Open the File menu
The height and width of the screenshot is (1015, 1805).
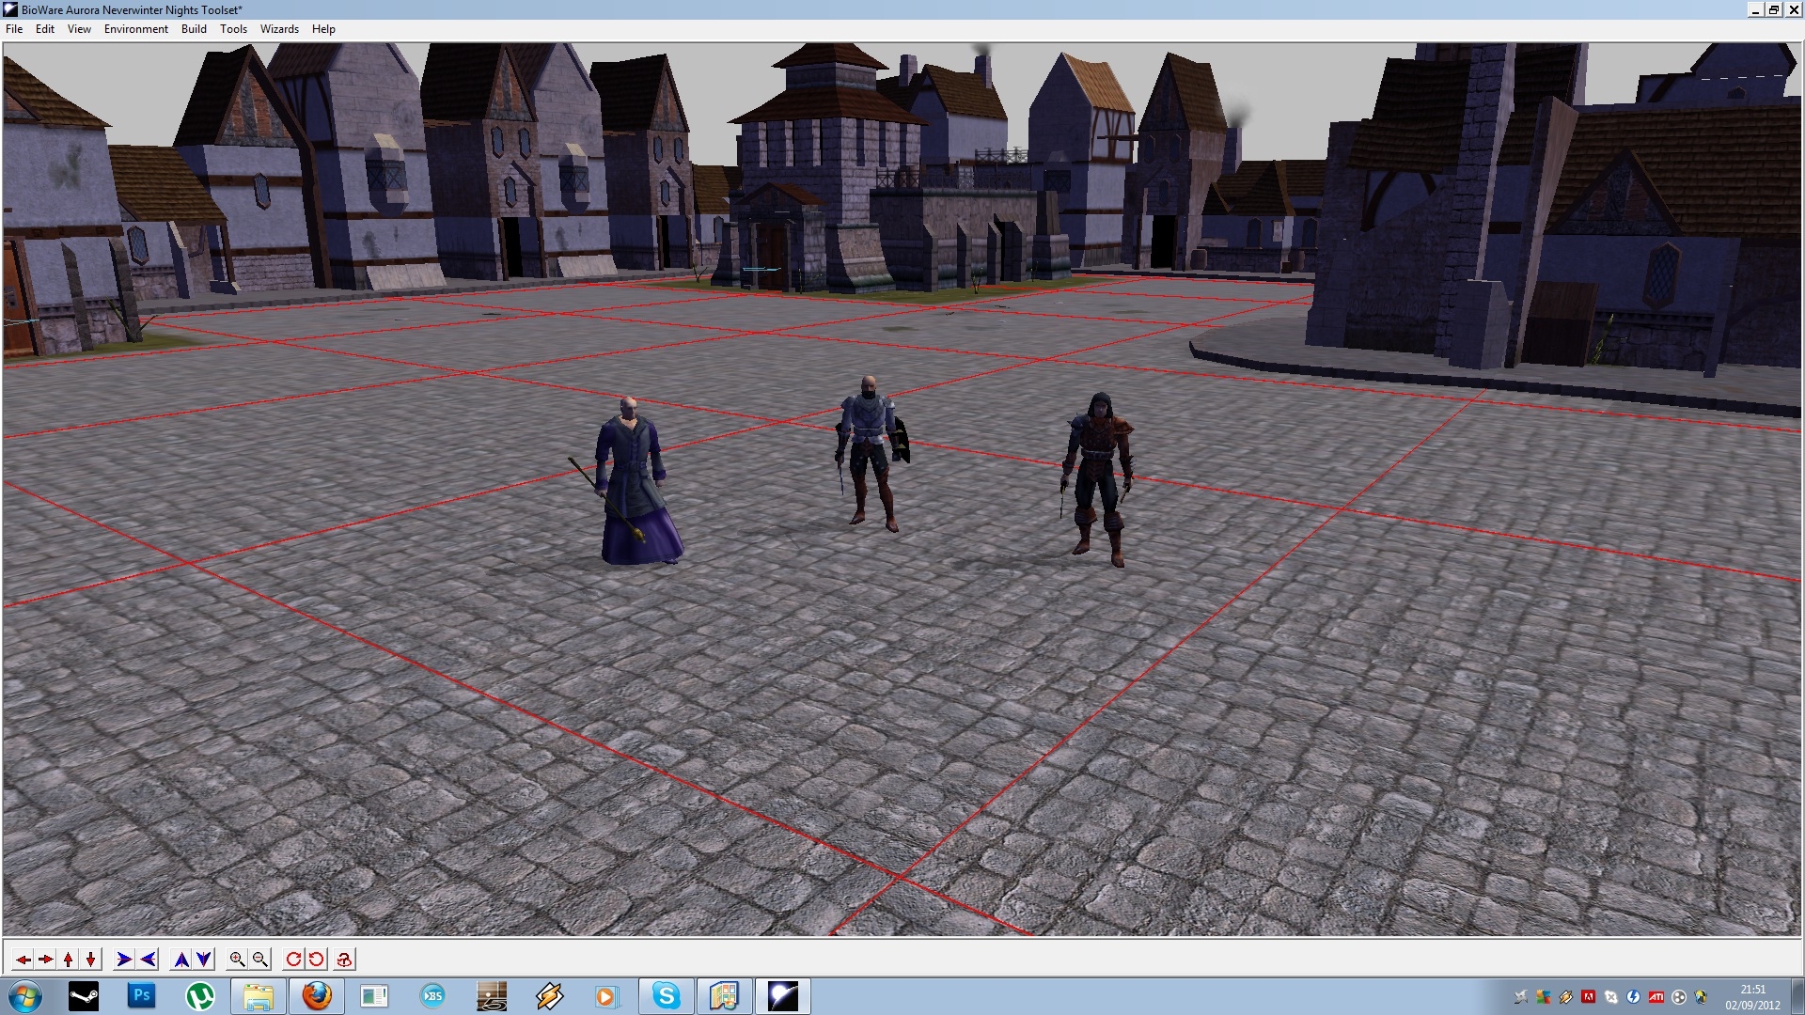14,29
